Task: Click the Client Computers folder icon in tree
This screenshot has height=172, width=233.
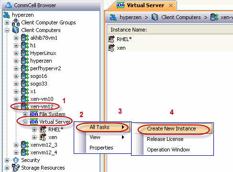Action: tap(16, 30)
